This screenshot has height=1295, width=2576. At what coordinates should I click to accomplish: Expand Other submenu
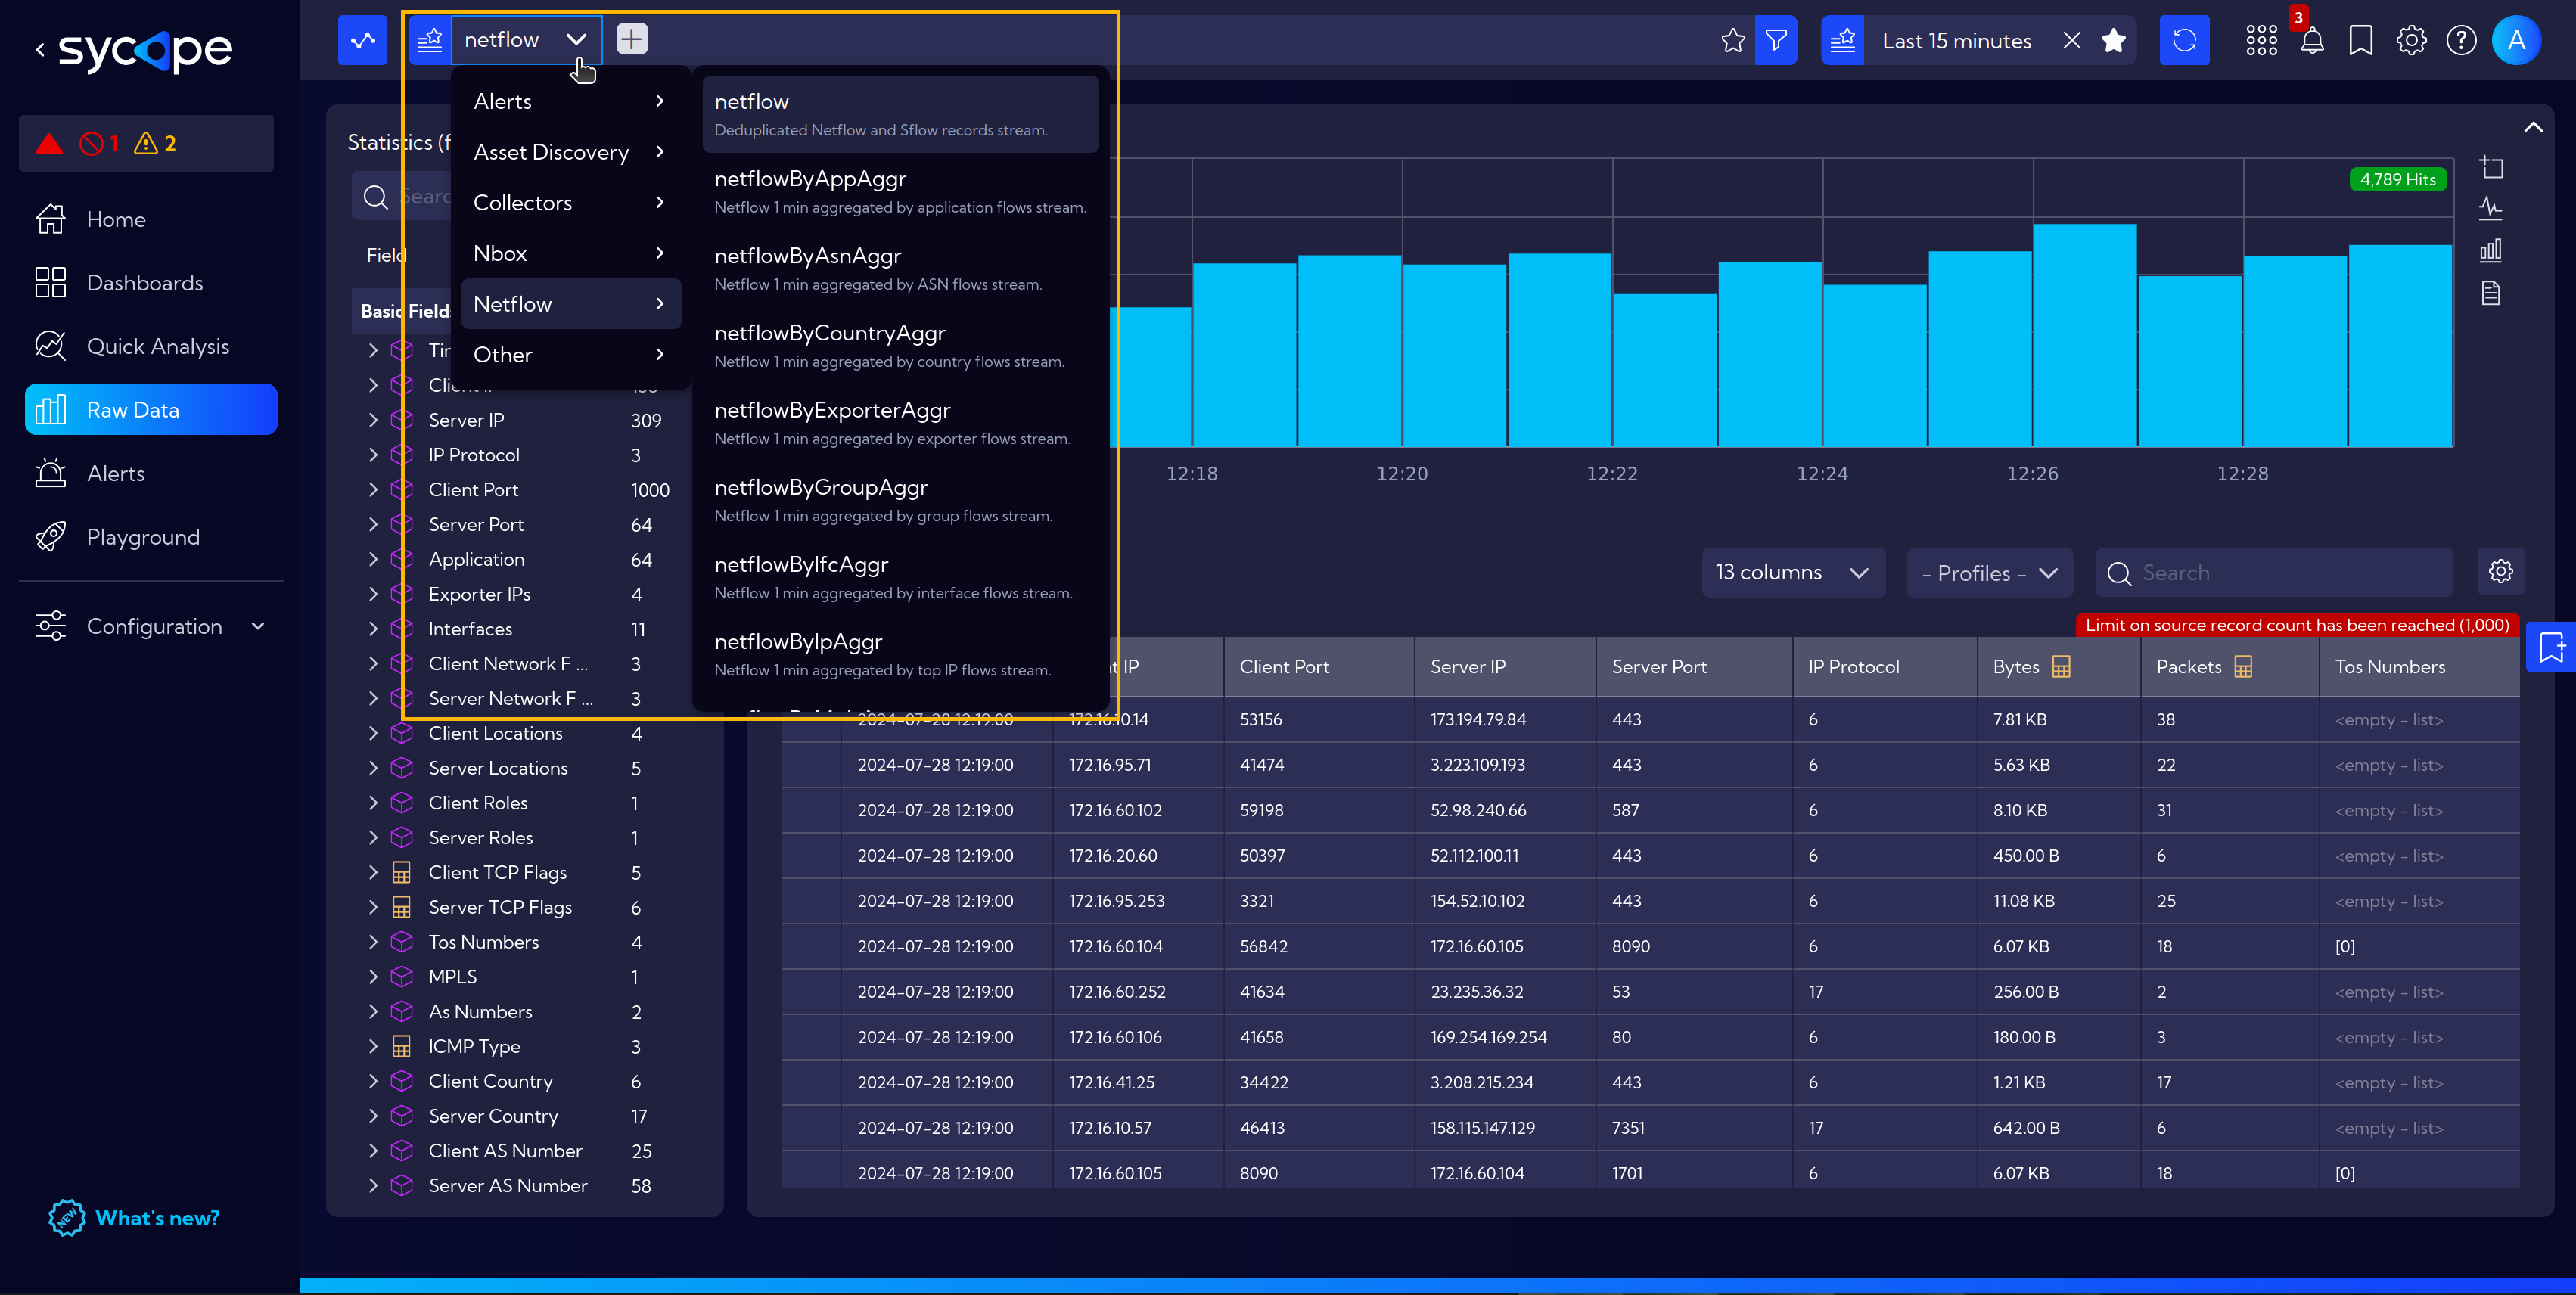coord(570,354)
